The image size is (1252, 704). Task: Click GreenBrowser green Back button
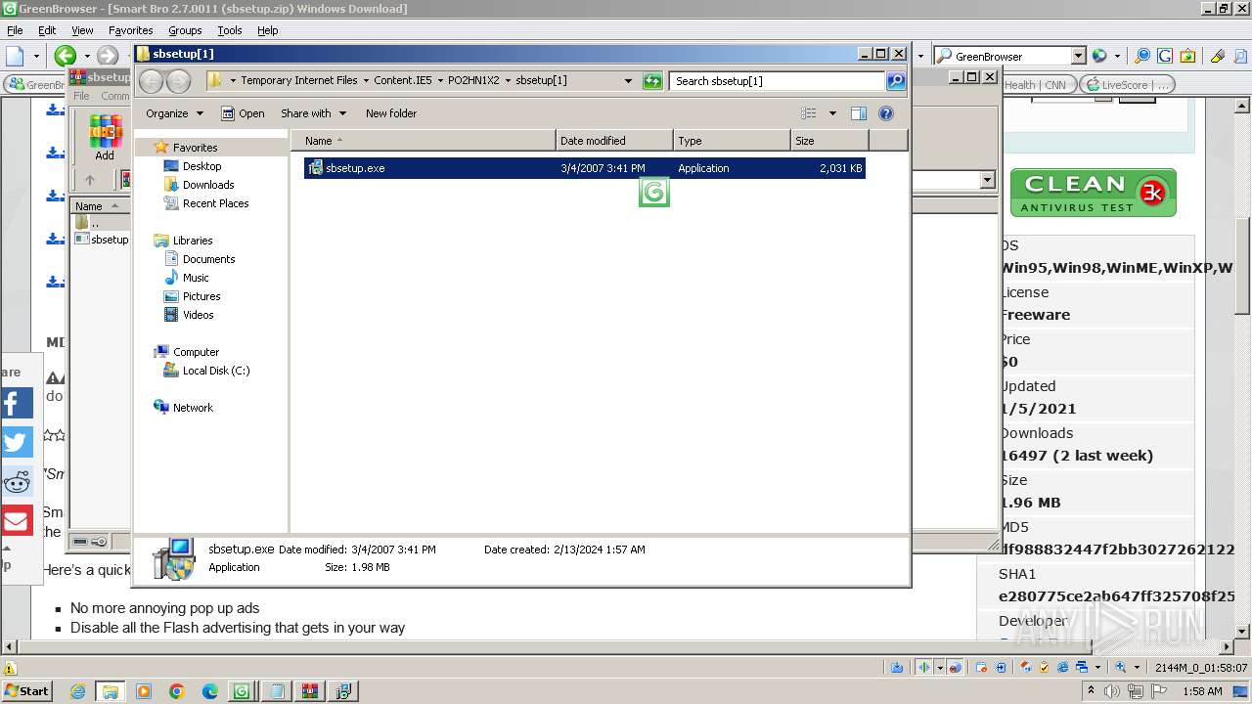[66, 56]
